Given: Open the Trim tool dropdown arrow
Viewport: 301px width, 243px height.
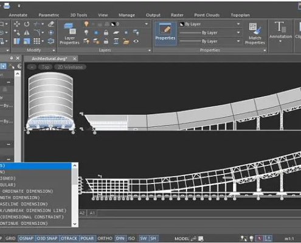Looking at the screenshot, I should coord(43,24).
